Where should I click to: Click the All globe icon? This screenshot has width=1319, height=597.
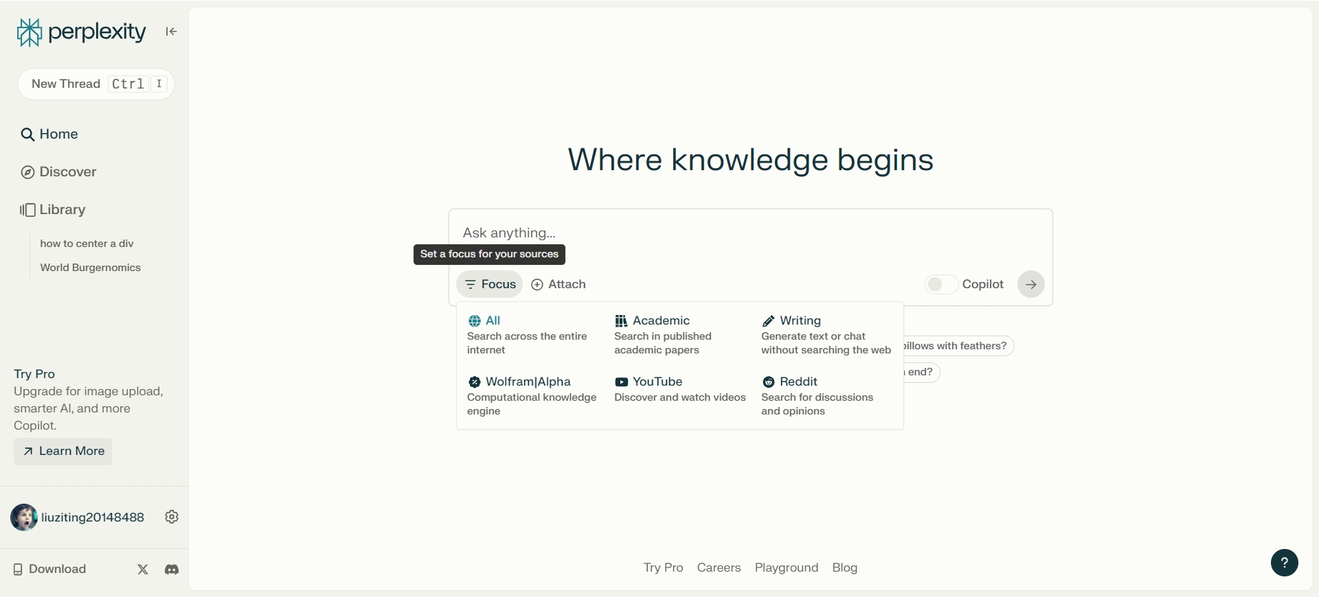[x=474, y=320]
